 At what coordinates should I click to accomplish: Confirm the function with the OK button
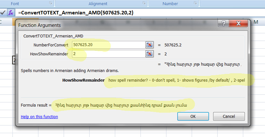(193, 116)
